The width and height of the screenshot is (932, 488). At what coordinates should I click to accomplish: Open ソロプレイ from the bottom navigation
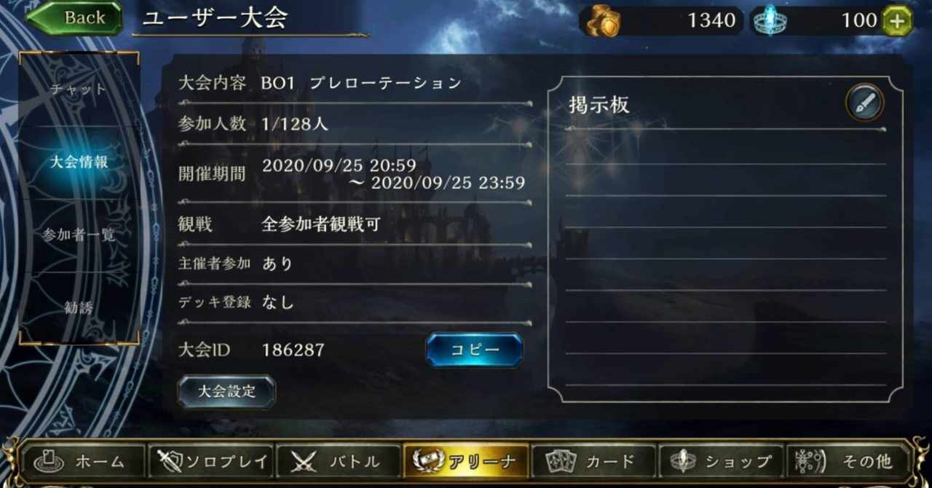click(x=211, y=461)
